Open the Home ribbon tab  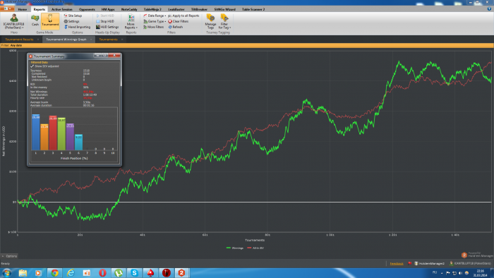pos(23,9)
